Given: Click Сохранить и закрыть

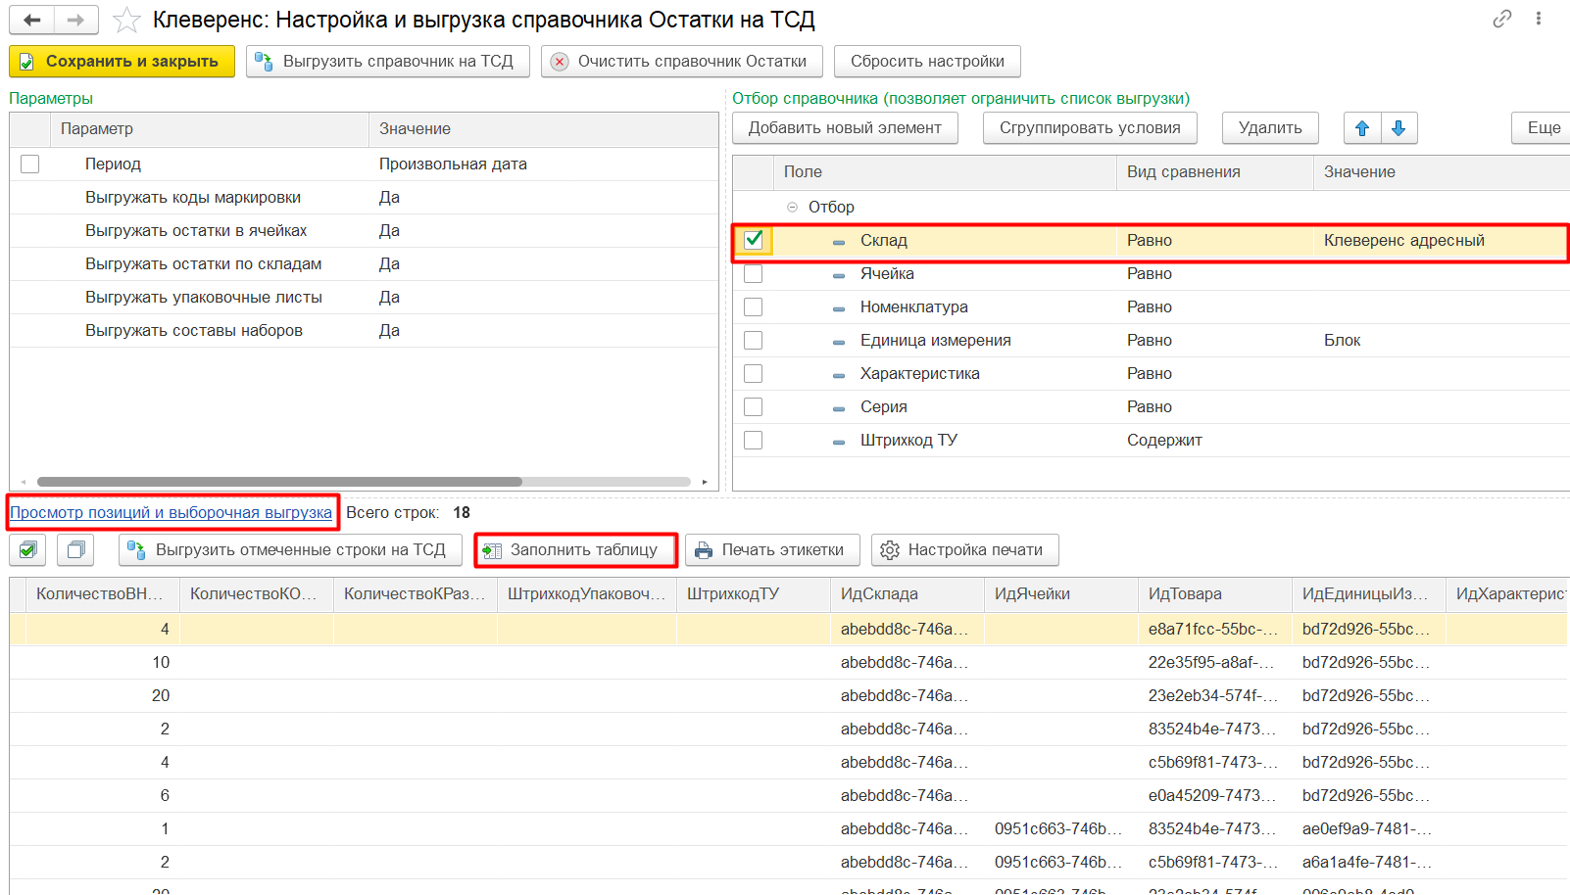Looking at the screenshot, I should point(123,61).
